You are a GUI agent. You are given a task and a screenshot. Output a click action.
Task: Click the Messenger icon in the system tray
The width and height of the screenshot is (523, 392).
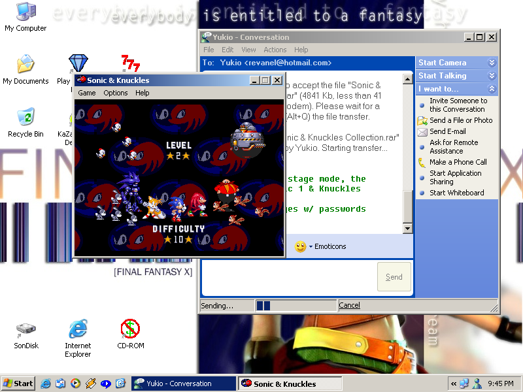(477, 384)
